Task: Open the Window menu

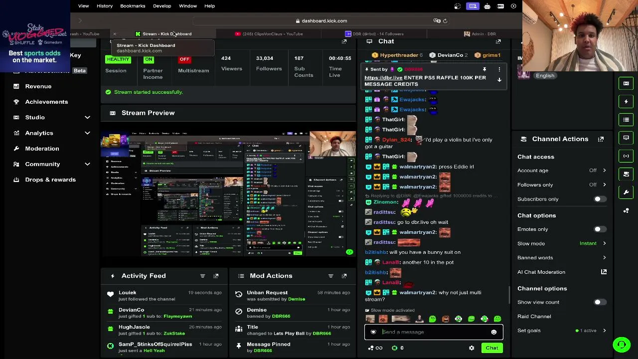Action: (x=188, y=6)
